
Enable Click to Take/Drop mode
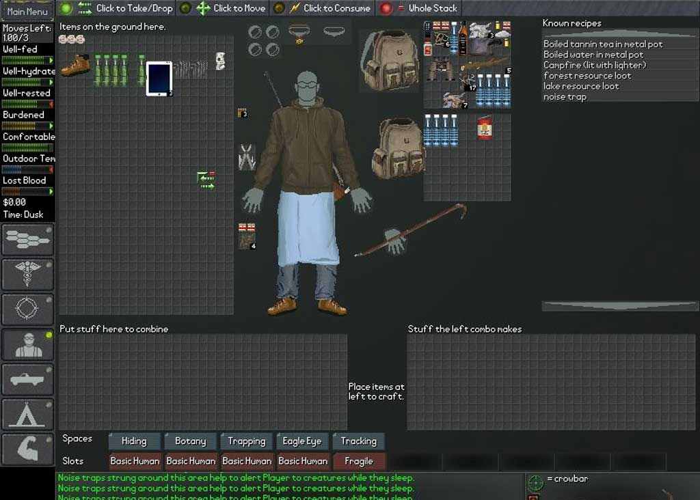66,8
